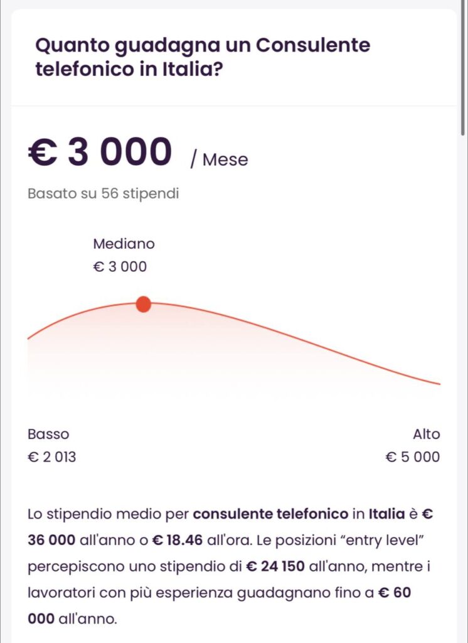Select the large € 3 000 salary figure
Image resolution: width=468 pixels, height=643 pixels.
pos(100,152)
